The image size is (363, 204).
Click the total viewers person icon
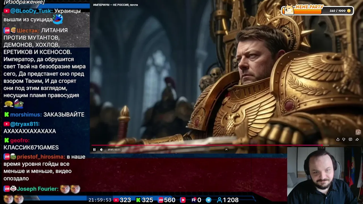coord(219,200)
